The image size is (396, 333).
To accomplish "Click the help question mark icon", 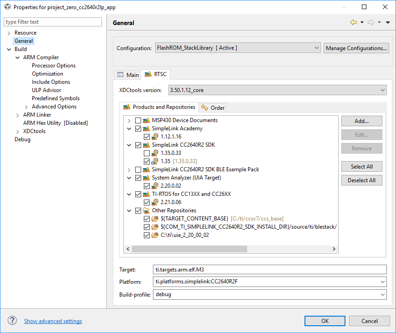I will 12,321.
